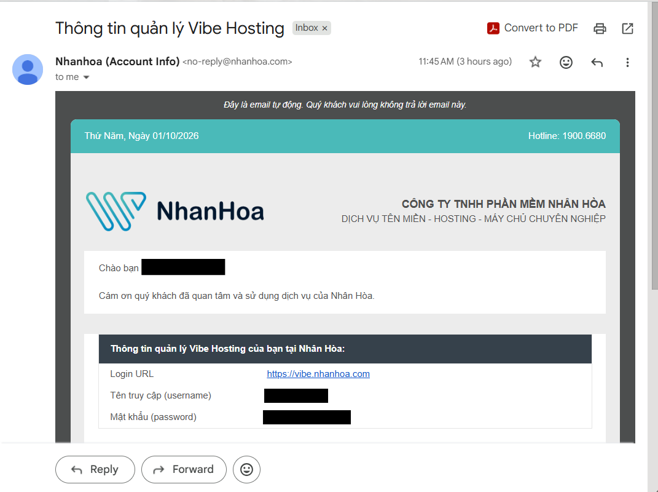This screenshot has height=492, width=658.
Task: Click 'DỊCH VỤ TÊN MIỀN - HOSTING' tagline
Action: (x=473, y=218)
